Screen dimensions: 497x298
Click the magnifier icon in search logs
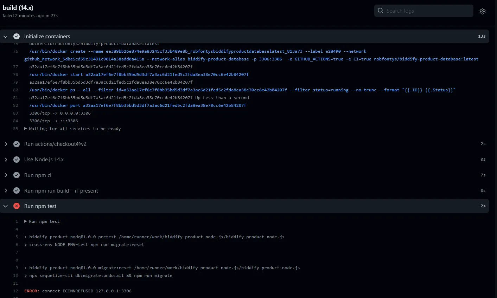pos(381,11)
